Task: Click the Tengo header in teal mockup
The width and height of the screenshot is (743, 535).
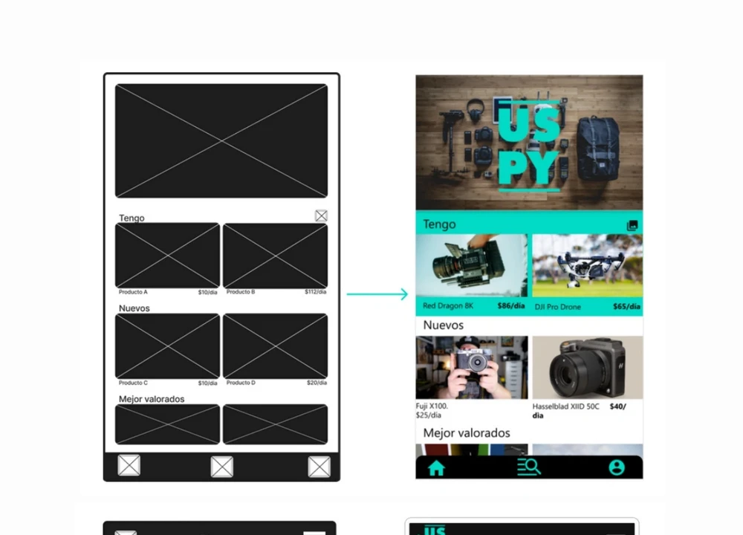Action: 439,224
